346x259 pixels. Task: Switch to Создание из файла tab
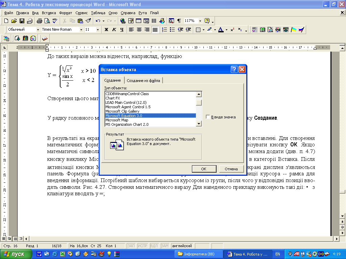[x=143, y=81]
